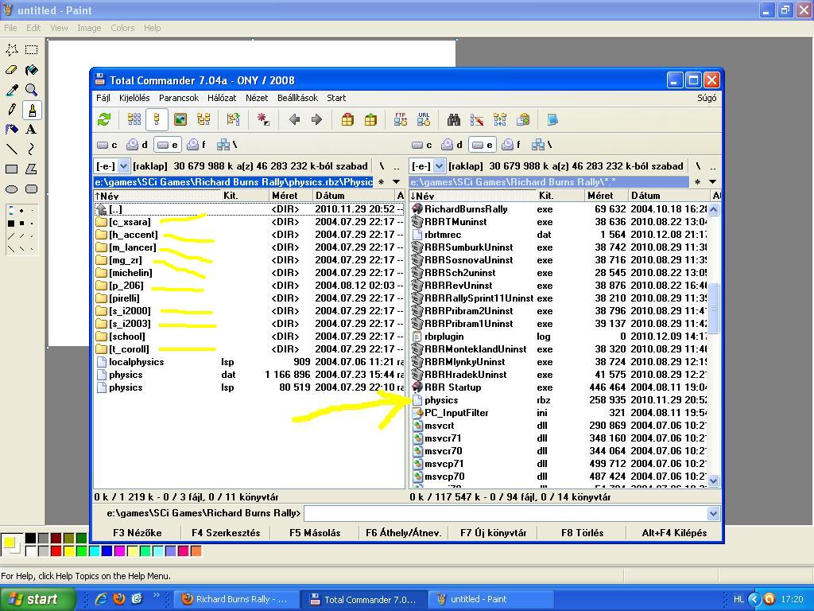Open left panel directory hotlist asterisk

(x=382, y=182)
